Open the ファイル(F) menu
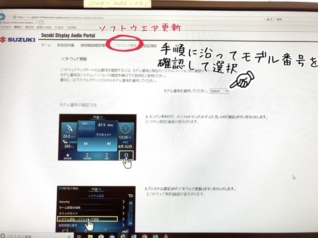 tap(5, 27)
